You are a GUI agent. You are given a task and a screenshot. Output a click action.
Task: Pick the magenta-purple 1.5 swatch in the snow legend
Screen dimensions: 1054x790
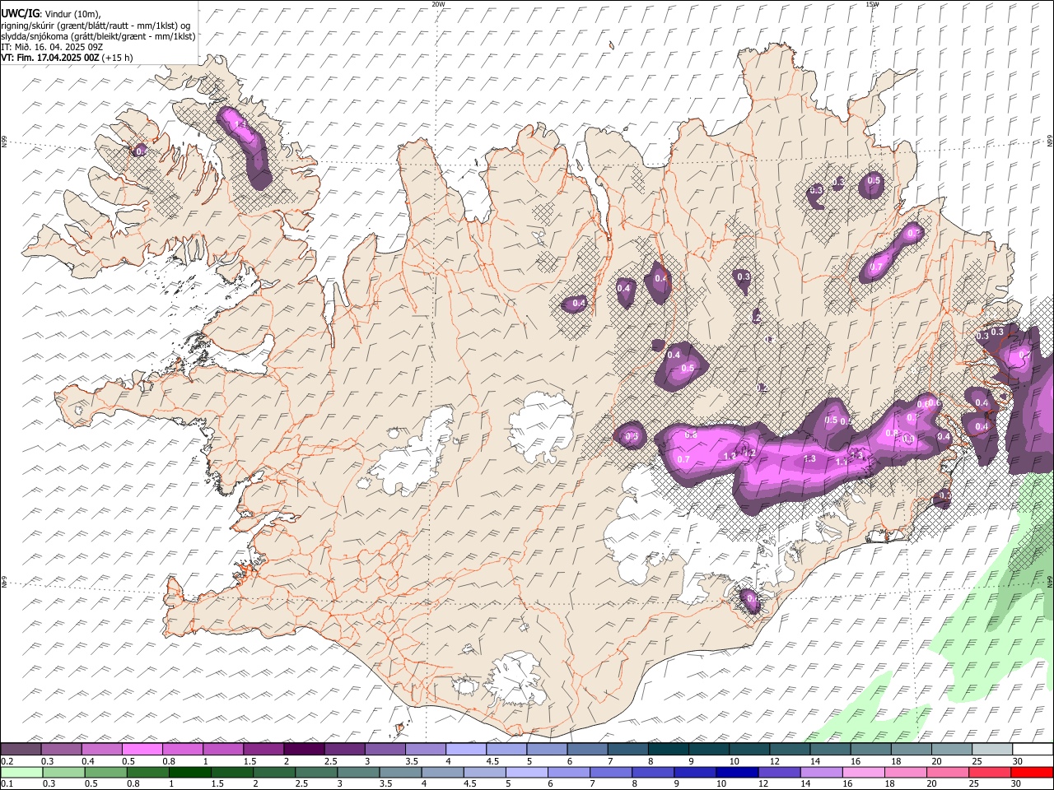pos(263,750)
